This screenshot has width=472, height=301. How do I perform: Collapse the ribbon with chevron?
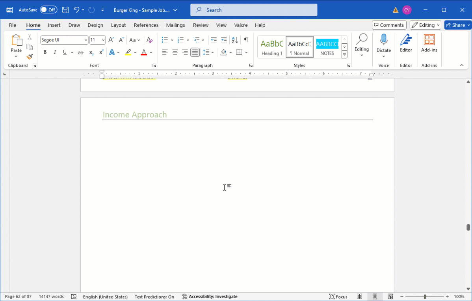pos(462,65)
